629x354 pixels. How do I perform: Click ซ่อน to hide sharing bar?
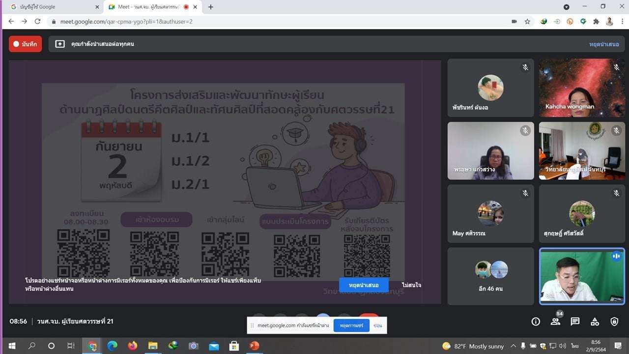[x=377, y=325]
